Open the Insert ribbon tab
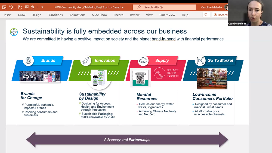Image resolution: width=272 pixels, height=153 pixels. click(x=8, y=15)
